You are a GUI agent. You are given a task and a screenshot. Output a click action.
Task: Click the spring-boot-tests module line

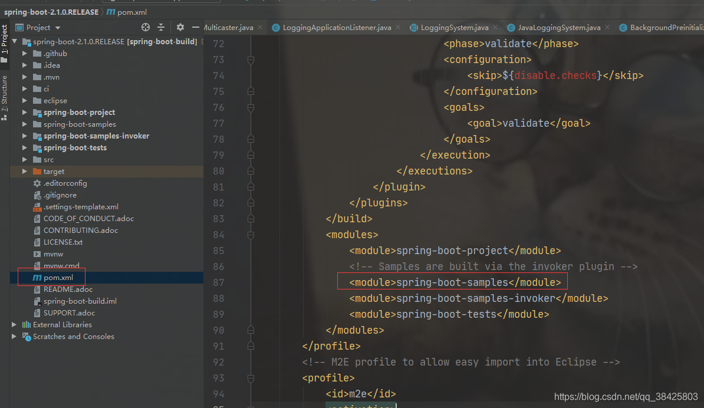[449, 314]
